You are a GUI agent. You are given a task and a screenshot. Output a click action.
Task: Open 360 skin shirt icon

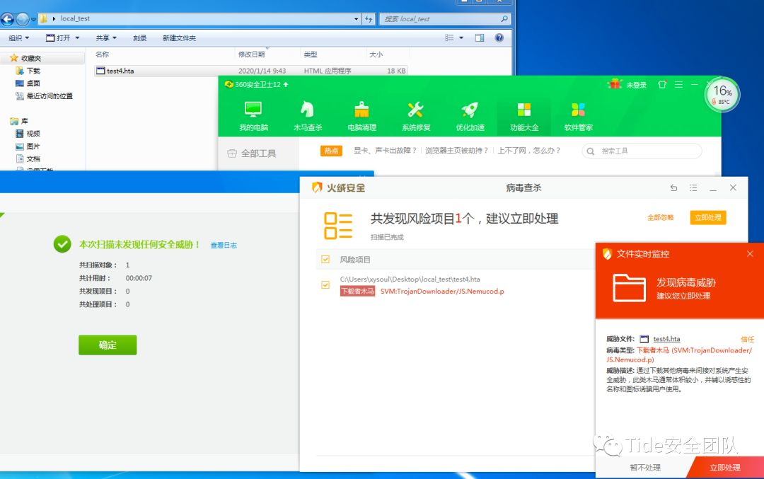click(662, 84)
